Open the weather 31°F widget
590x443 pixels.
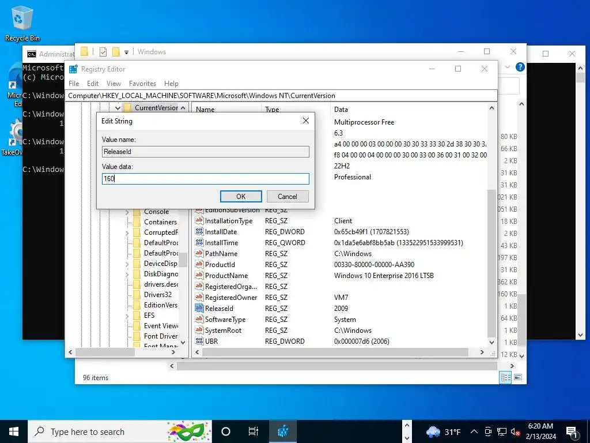(x=443, y=431)
